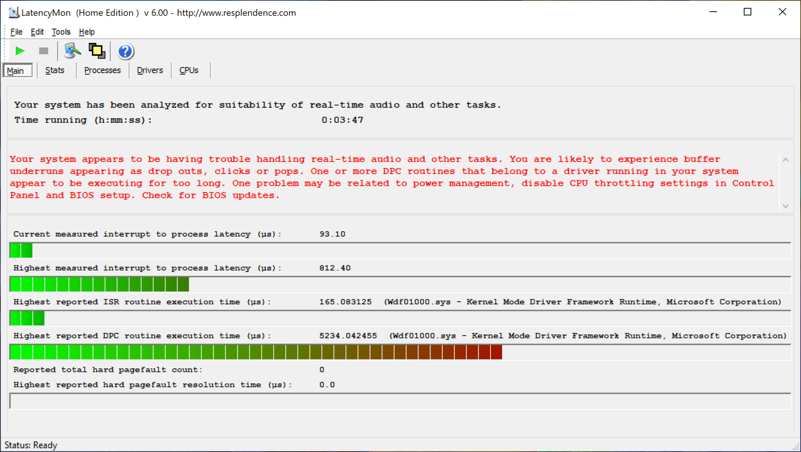
Task: Open the Tools menu
Action: 61,32
